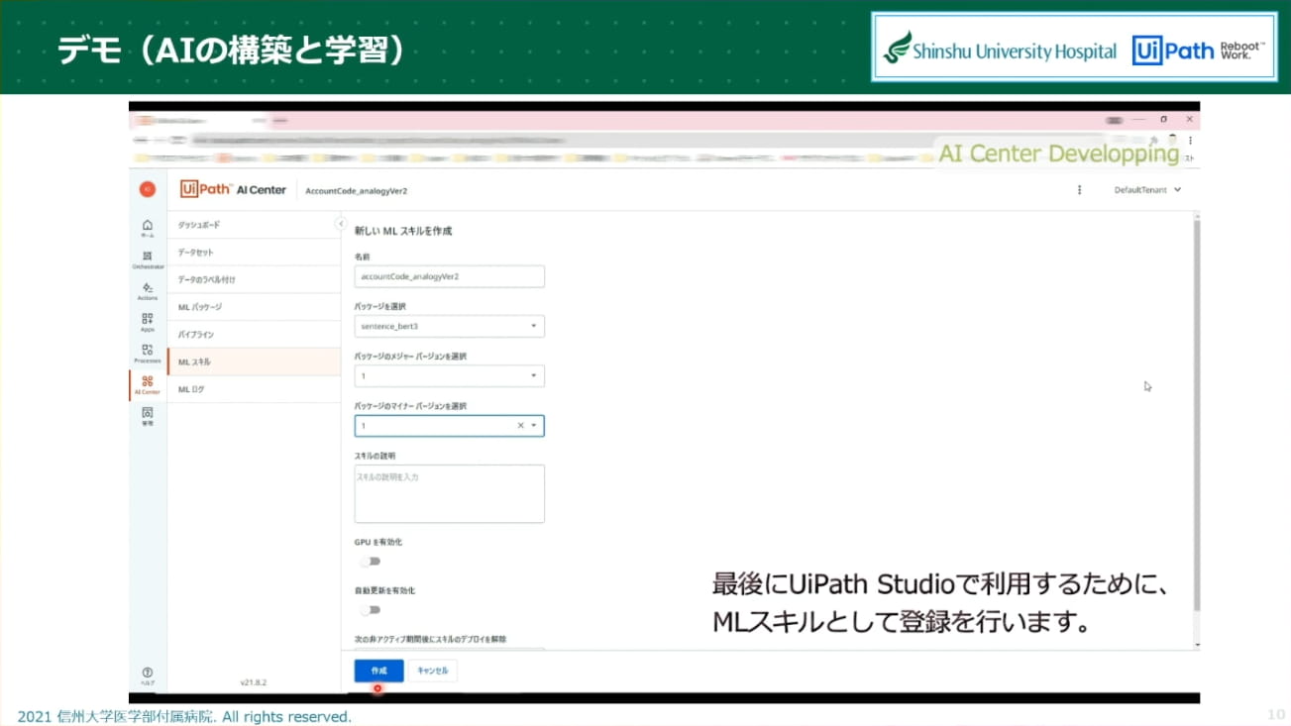Go to ダッシュボード menu item
Viewport: 1291px width, 726px height.
(x=254, y=225)
